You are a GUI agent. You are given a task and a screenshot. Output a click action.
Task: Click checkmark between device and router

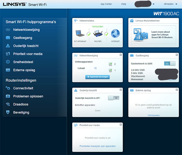point(89,34)
